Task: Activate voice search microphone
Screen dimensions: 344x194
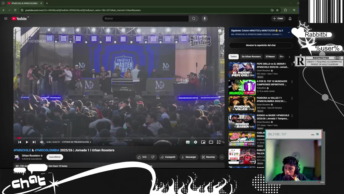Action: click(x=205, y=19)
